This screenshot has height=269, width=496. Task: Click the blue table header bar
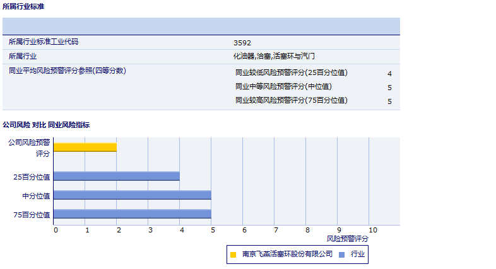[x=201, y=26]
